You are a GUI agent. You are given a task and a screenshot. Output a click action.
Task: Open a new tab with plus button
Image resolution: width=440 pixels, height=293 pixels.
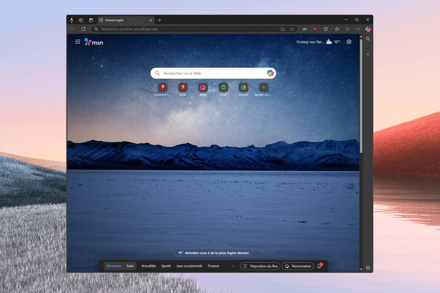click(x=160, y=20)
